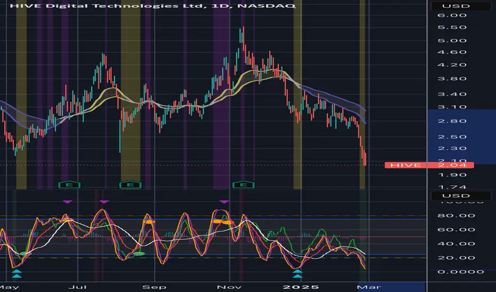Click the 4.20 price axis label
The width and height of the screenshot is (496, 292).
tap(452, 65)
